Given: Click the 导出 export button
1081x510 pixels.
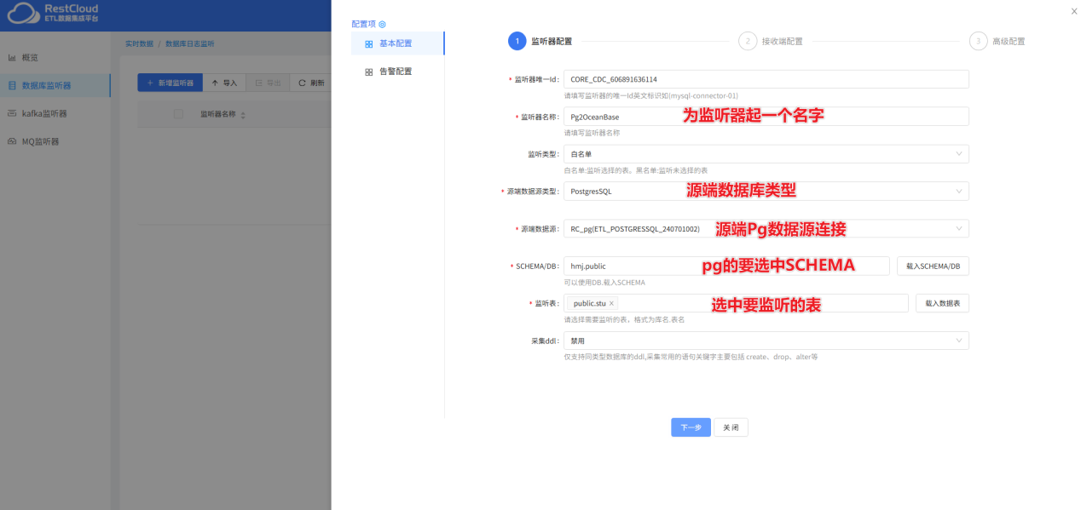Looking at the screenshot, I should pyautogui.click(x=269, y=83).
